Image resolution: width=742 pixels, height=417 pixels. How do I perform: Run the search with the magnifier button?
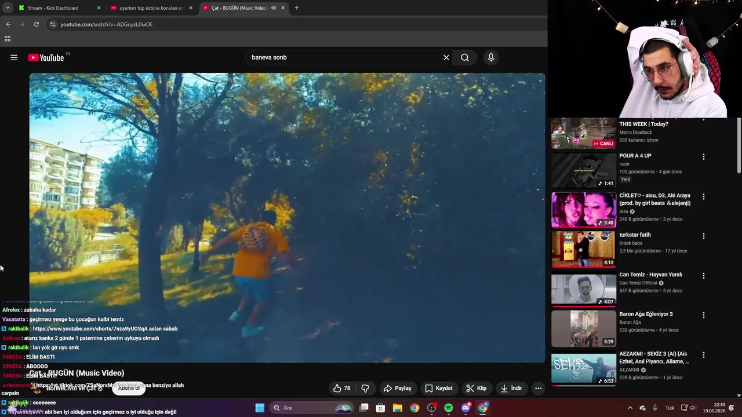tap(465, 57)
